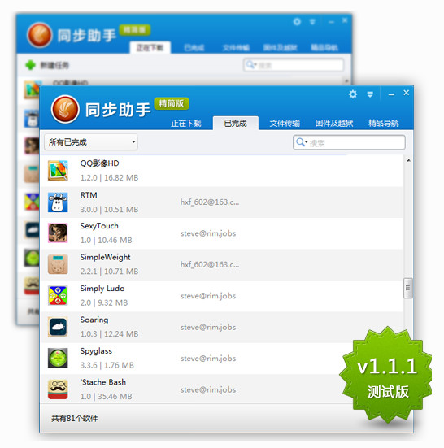Select the SimpleWeight scale icon
This screenshot has width=444, height=448.
[x=58, y=264]
